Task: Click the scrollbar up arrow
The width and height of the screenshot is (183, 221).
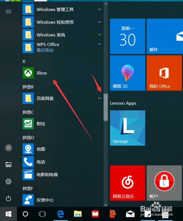Action: [x=106, y=4]
